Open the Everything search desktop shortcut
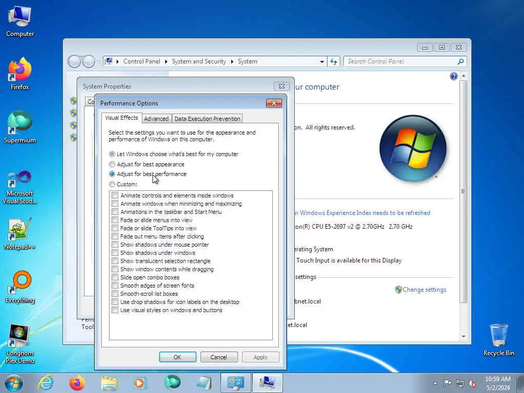This screenshot has width=524, height=393. point(20,287)
